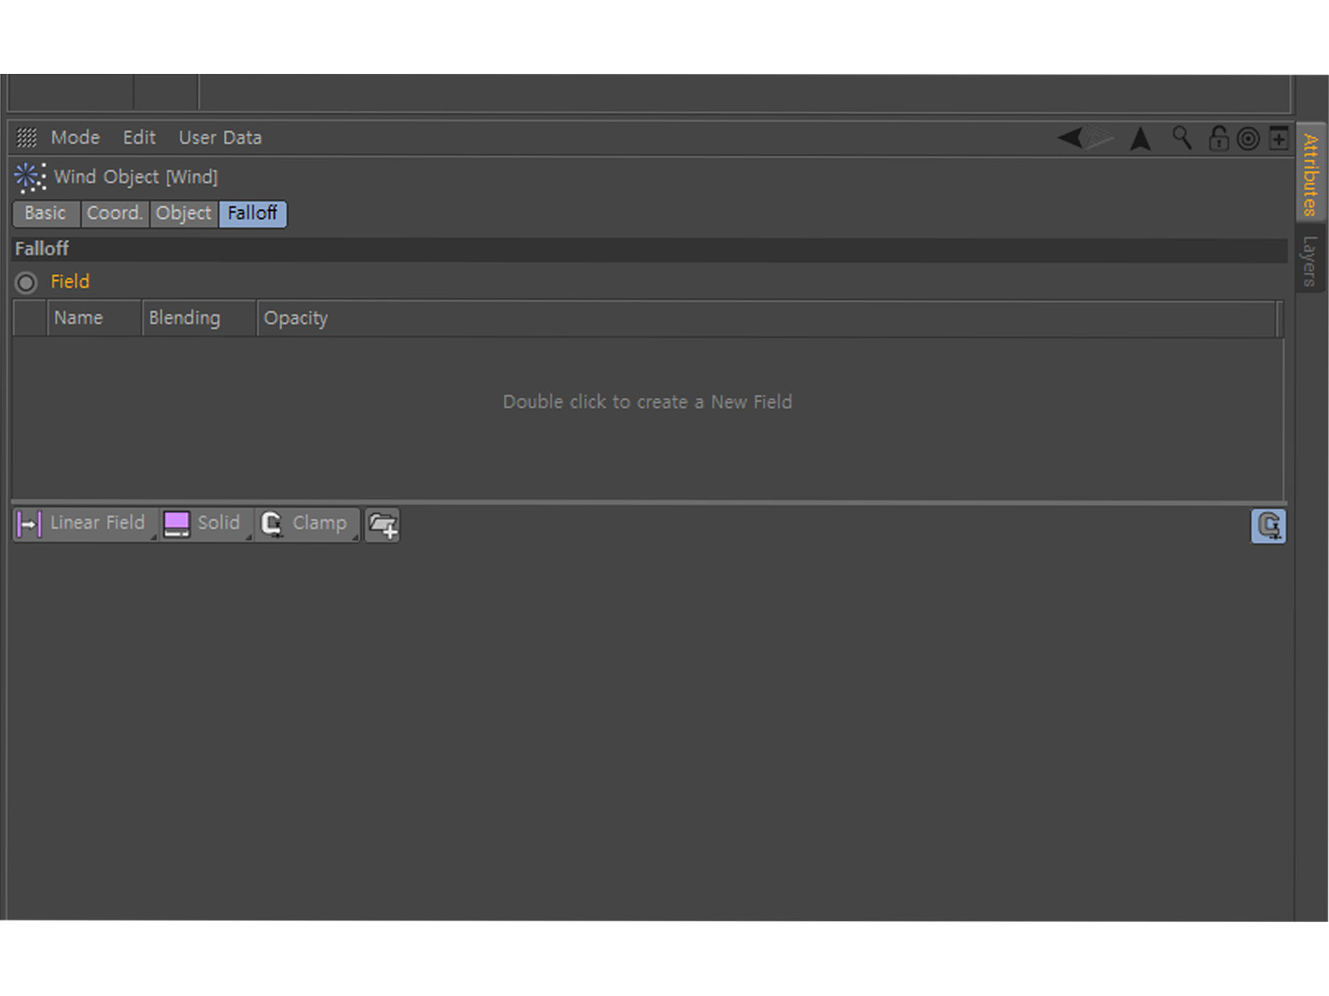Open the Layers side tab
Viewport: 1329px width, 996px height.
[1309, 261]
